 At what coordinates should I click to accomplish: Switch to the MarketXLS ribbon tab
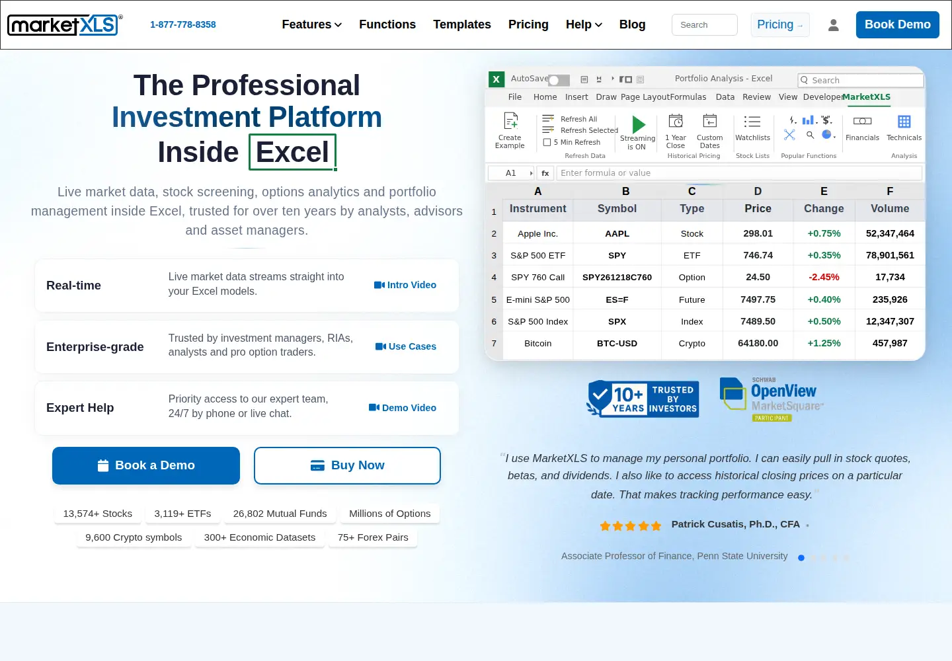click(x=867, y=97)
